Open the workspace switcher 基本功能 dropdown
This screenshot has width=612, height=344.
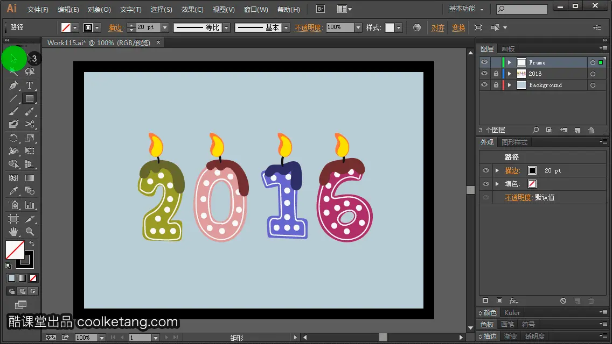pyautogui.click(x=466, y=9)
